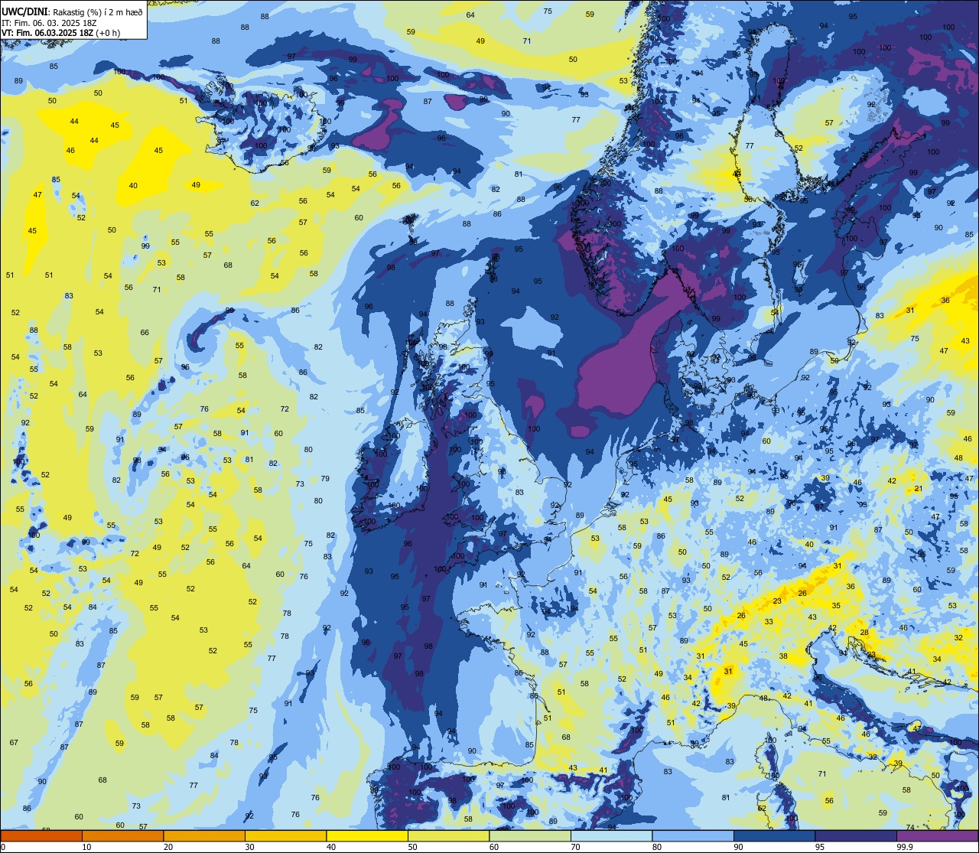
Task: Click the orange 10–20 legend segment
Action: point(122,835)
